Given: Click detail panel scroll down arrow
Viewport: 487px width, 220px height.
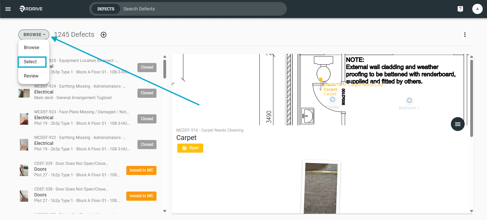Looking at the screenshot, I should [472, 211].
